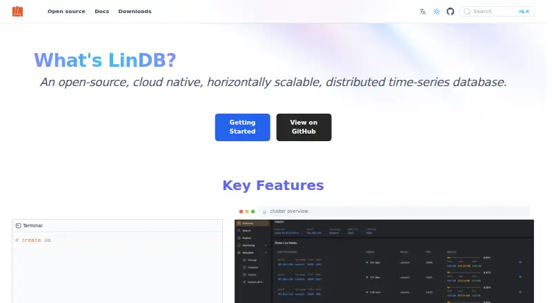The height and width of the screenshot is (303, 552).
Task: Select Overview in the dashboard screenshot sidebar
Action: (x=253, y=223)
